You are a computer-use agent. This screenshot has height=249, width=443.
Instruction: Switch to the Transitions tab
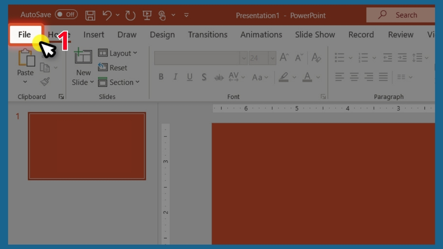[207, 34]
